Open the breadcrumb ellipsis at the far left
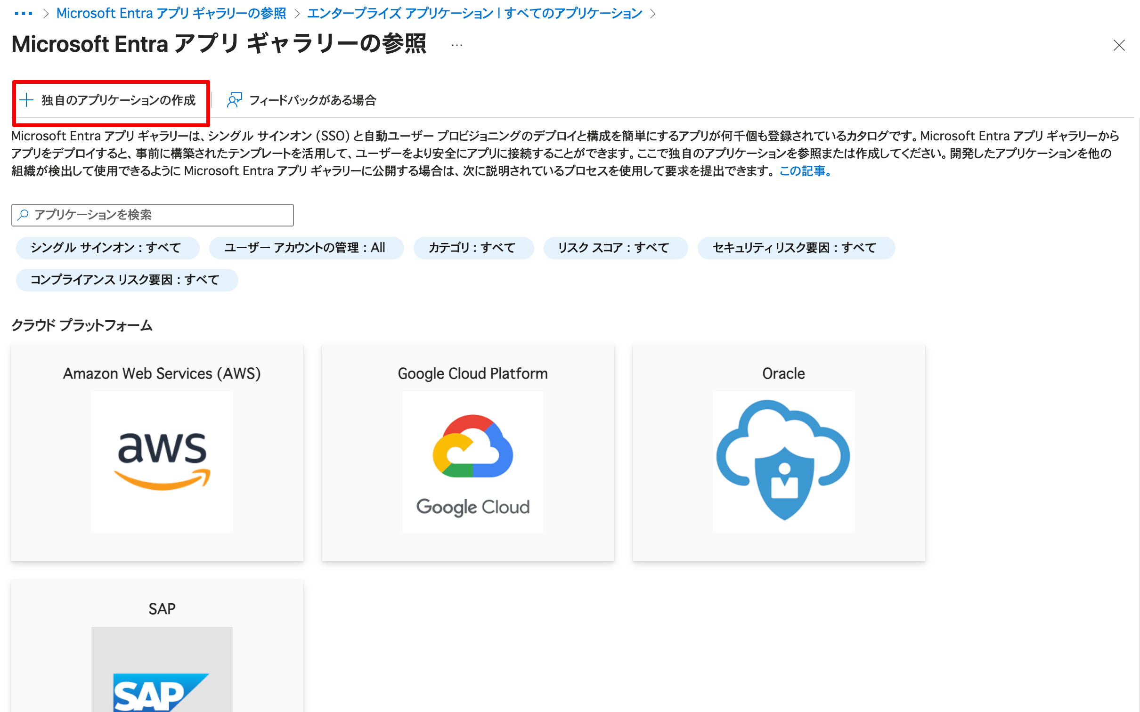Image resolution: width=1140 pixels, height=712 pixels. coord(24,13)
